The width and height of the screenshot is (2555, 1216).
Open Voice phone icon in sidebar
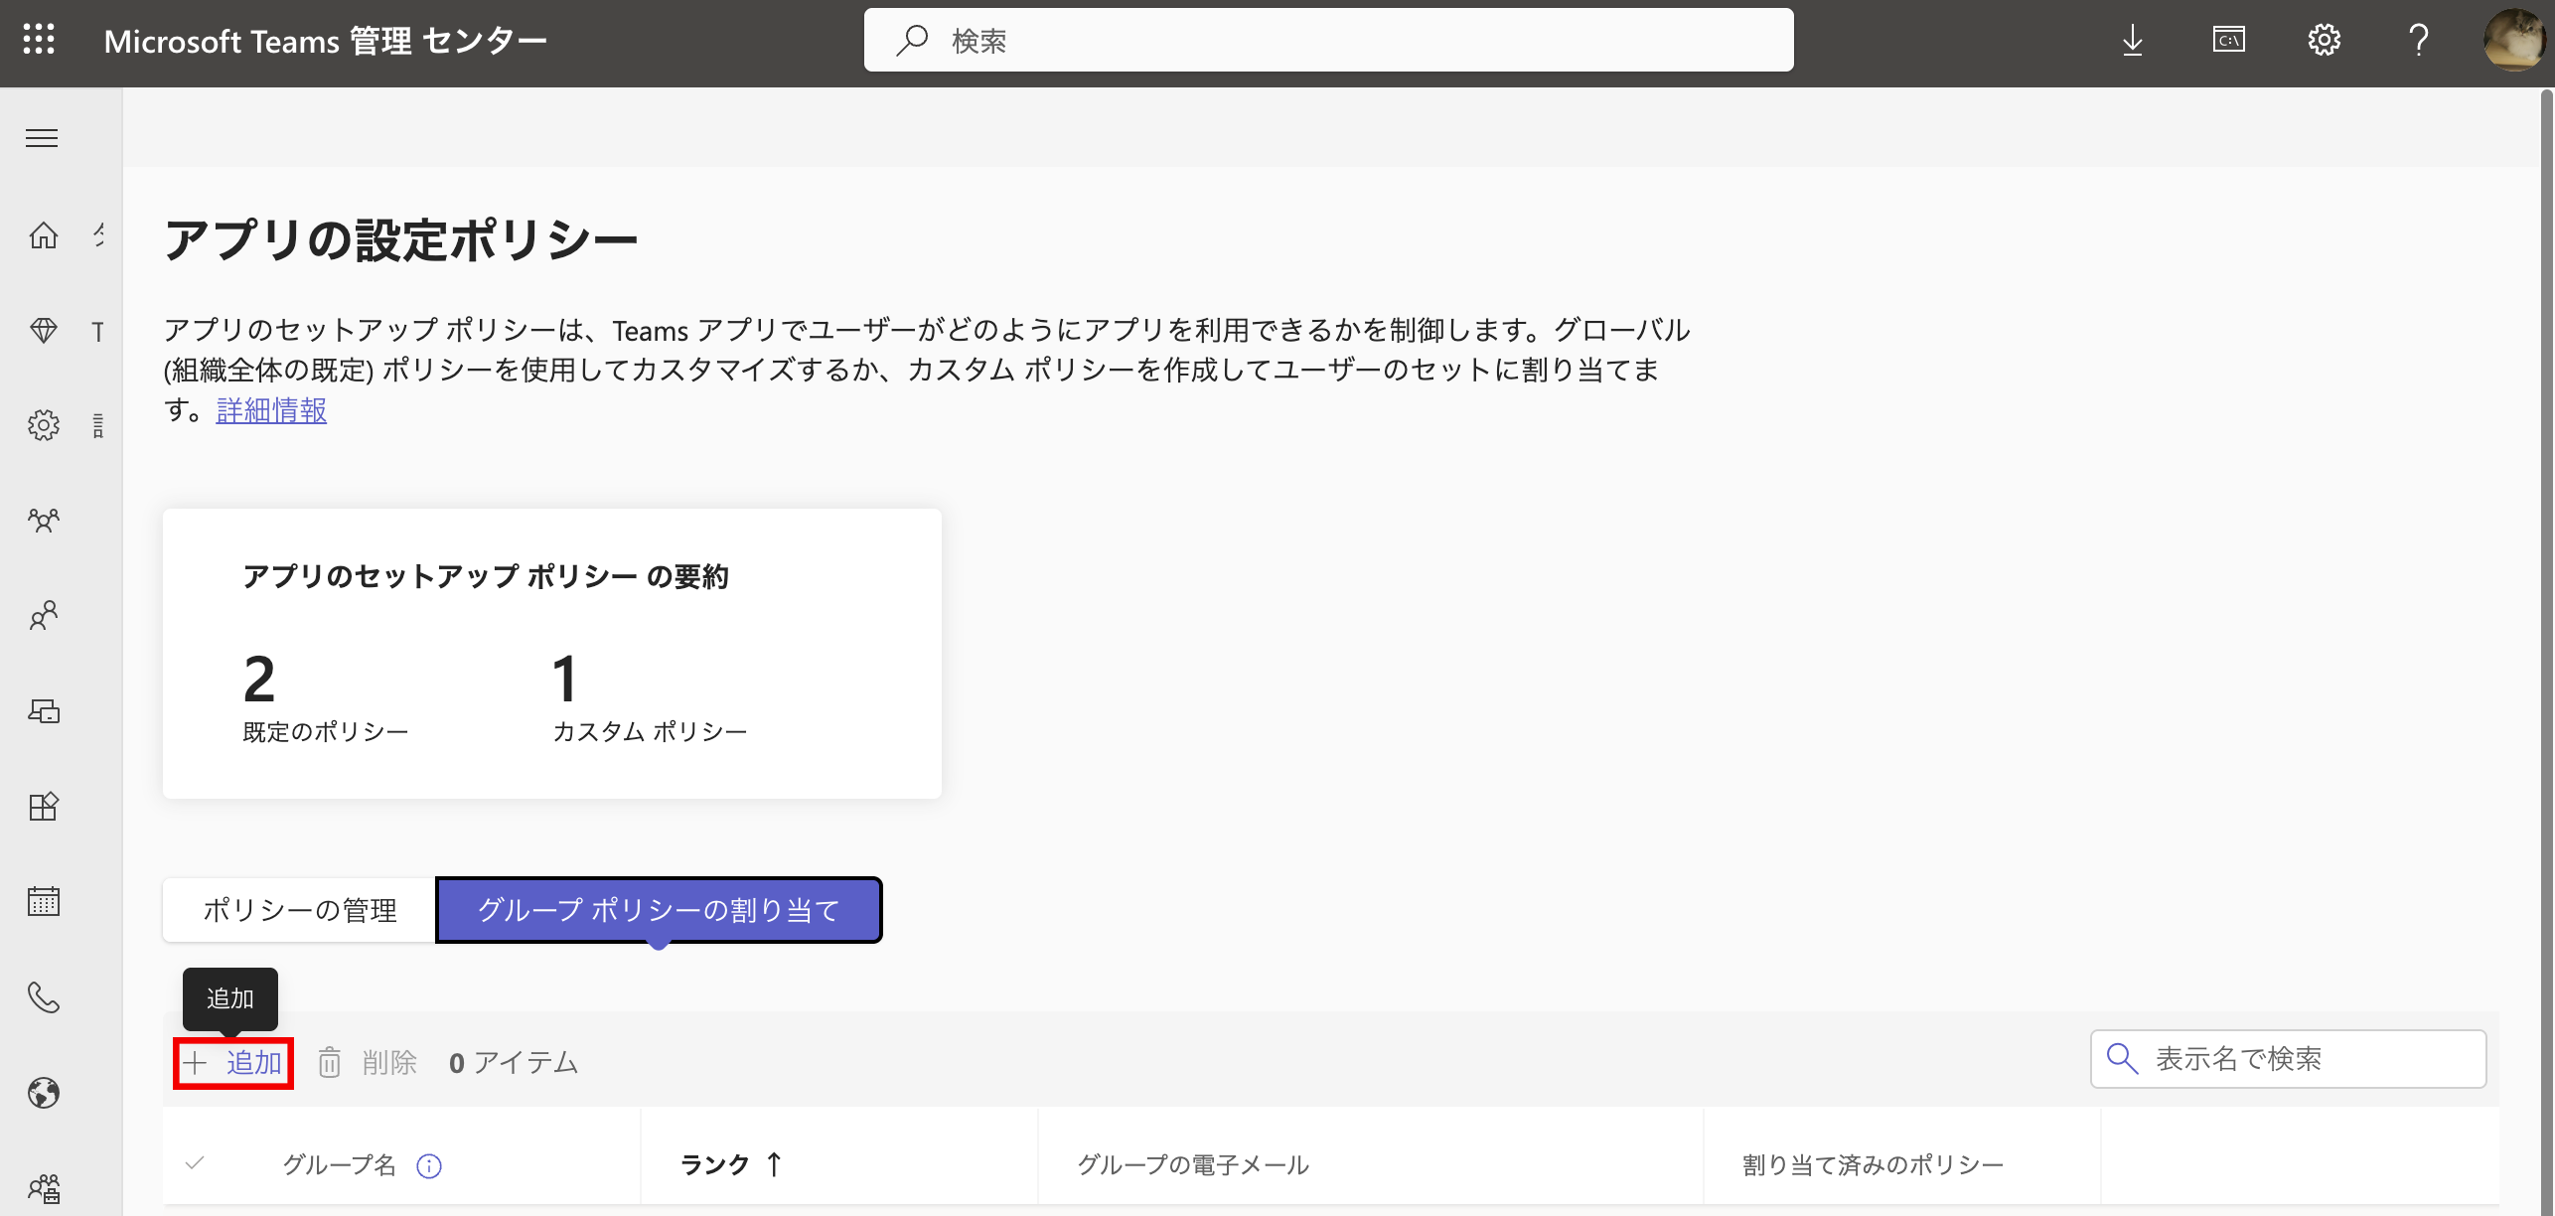click(44, 997)
